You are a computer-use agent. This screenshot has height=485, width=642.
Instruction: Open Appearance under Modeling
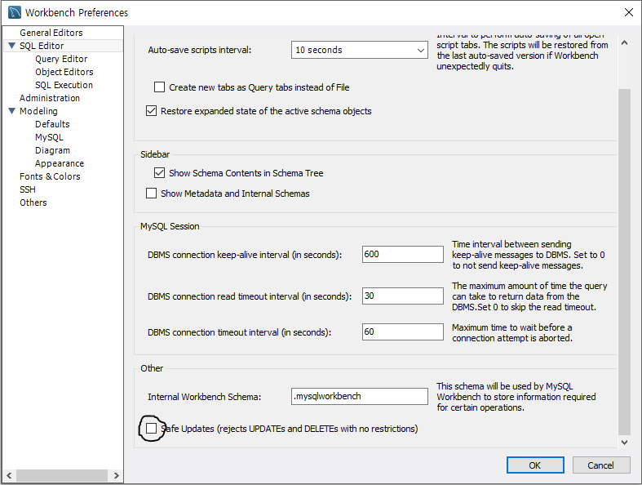[x=60, y=163]
